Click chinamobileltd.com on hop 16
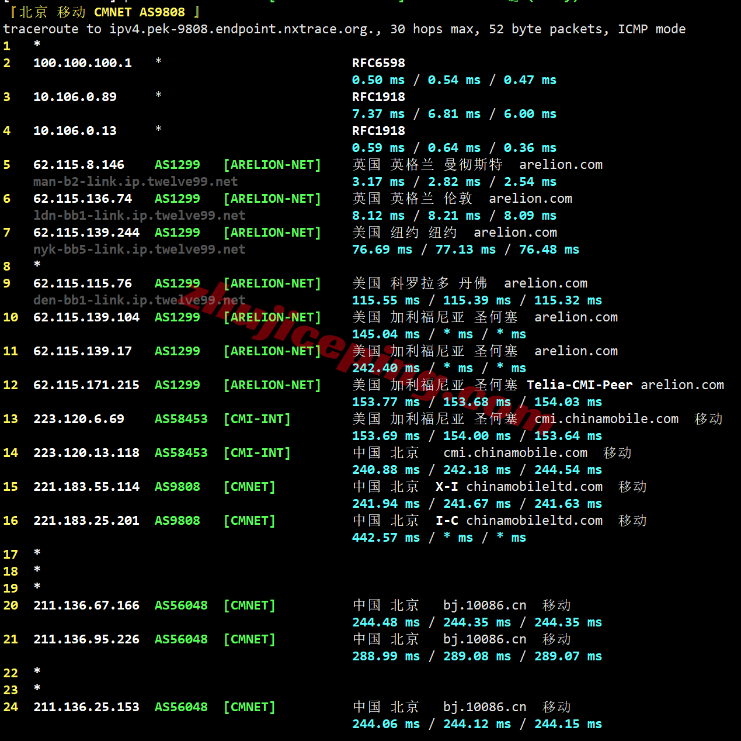This screenshot has height=741, width=741. (x=534, y=521)
